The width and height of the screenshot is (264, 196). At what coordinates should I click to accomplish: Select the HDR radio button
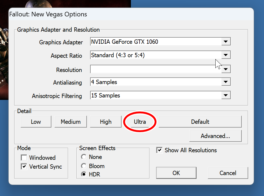84,174
